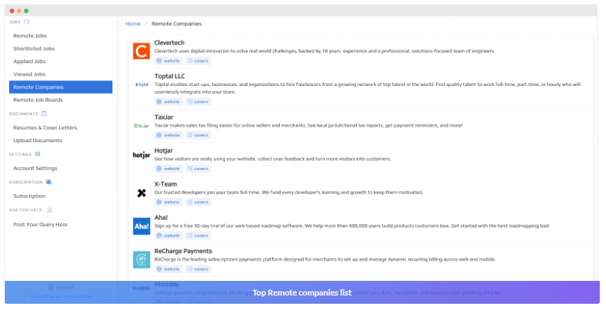This screenshot has width=606, height=310.
Task: Click the Subscription section icon
Action: pos(49,182)
